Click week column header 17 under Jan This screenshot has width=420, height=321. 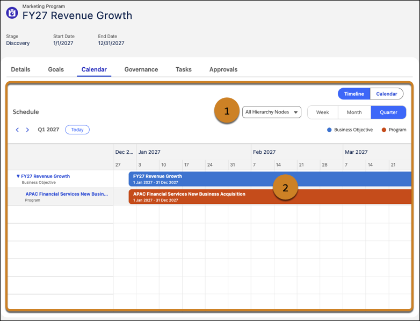tap(186, 165)
